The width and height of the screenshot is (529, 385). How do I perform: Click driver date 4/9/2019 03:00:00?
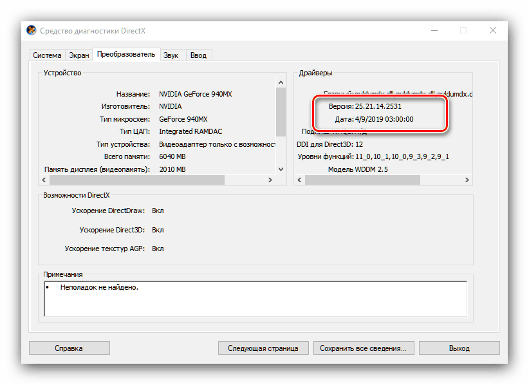(x=384, y=119)
